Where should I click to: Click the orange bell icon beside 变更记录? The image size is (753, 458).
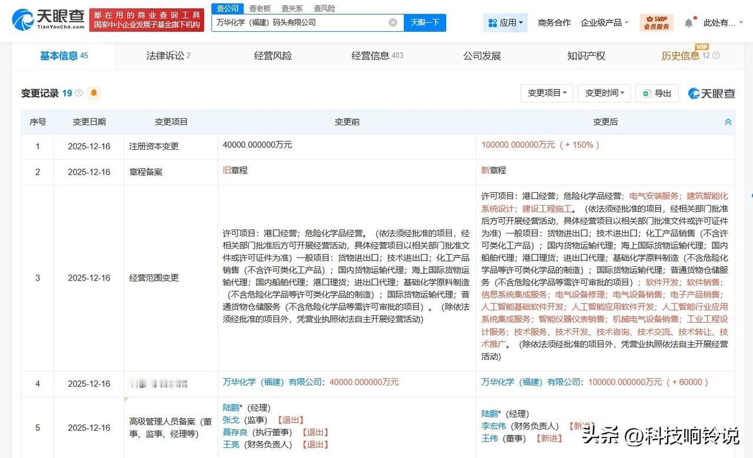click(x=94, y=93)
